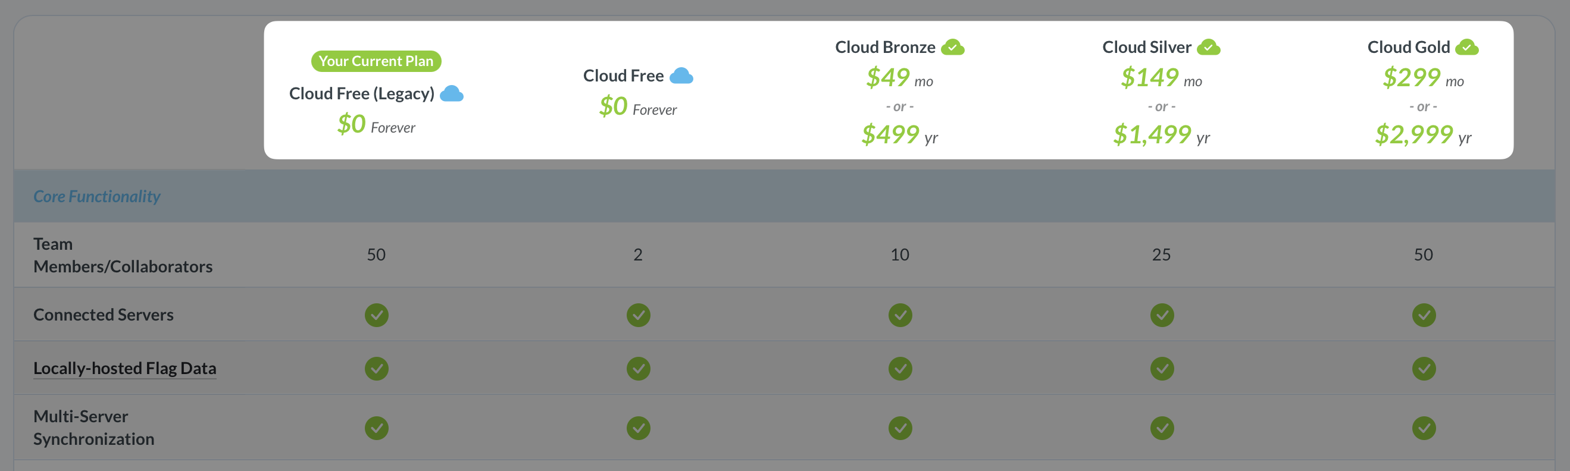Image resolution: width=1570 pixels, height=471 pixels.
Task: Click the Your Current Plan badge
Action: click(376, 60)
